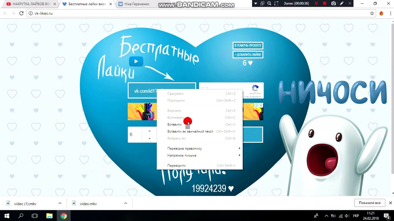Close the Bandicam recording bar
Image resolution: width=394 pixels, height=221 pixels.
349,3
